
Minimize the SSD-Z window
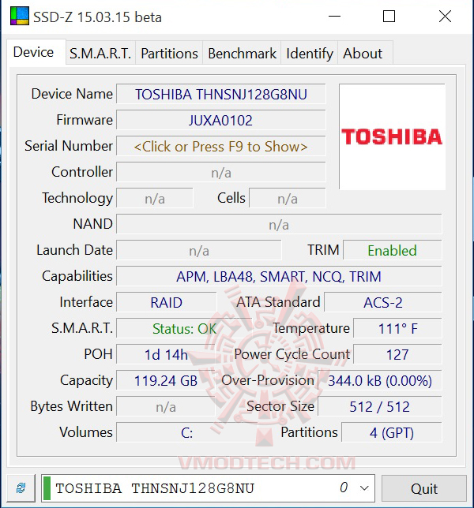point(334,17)
